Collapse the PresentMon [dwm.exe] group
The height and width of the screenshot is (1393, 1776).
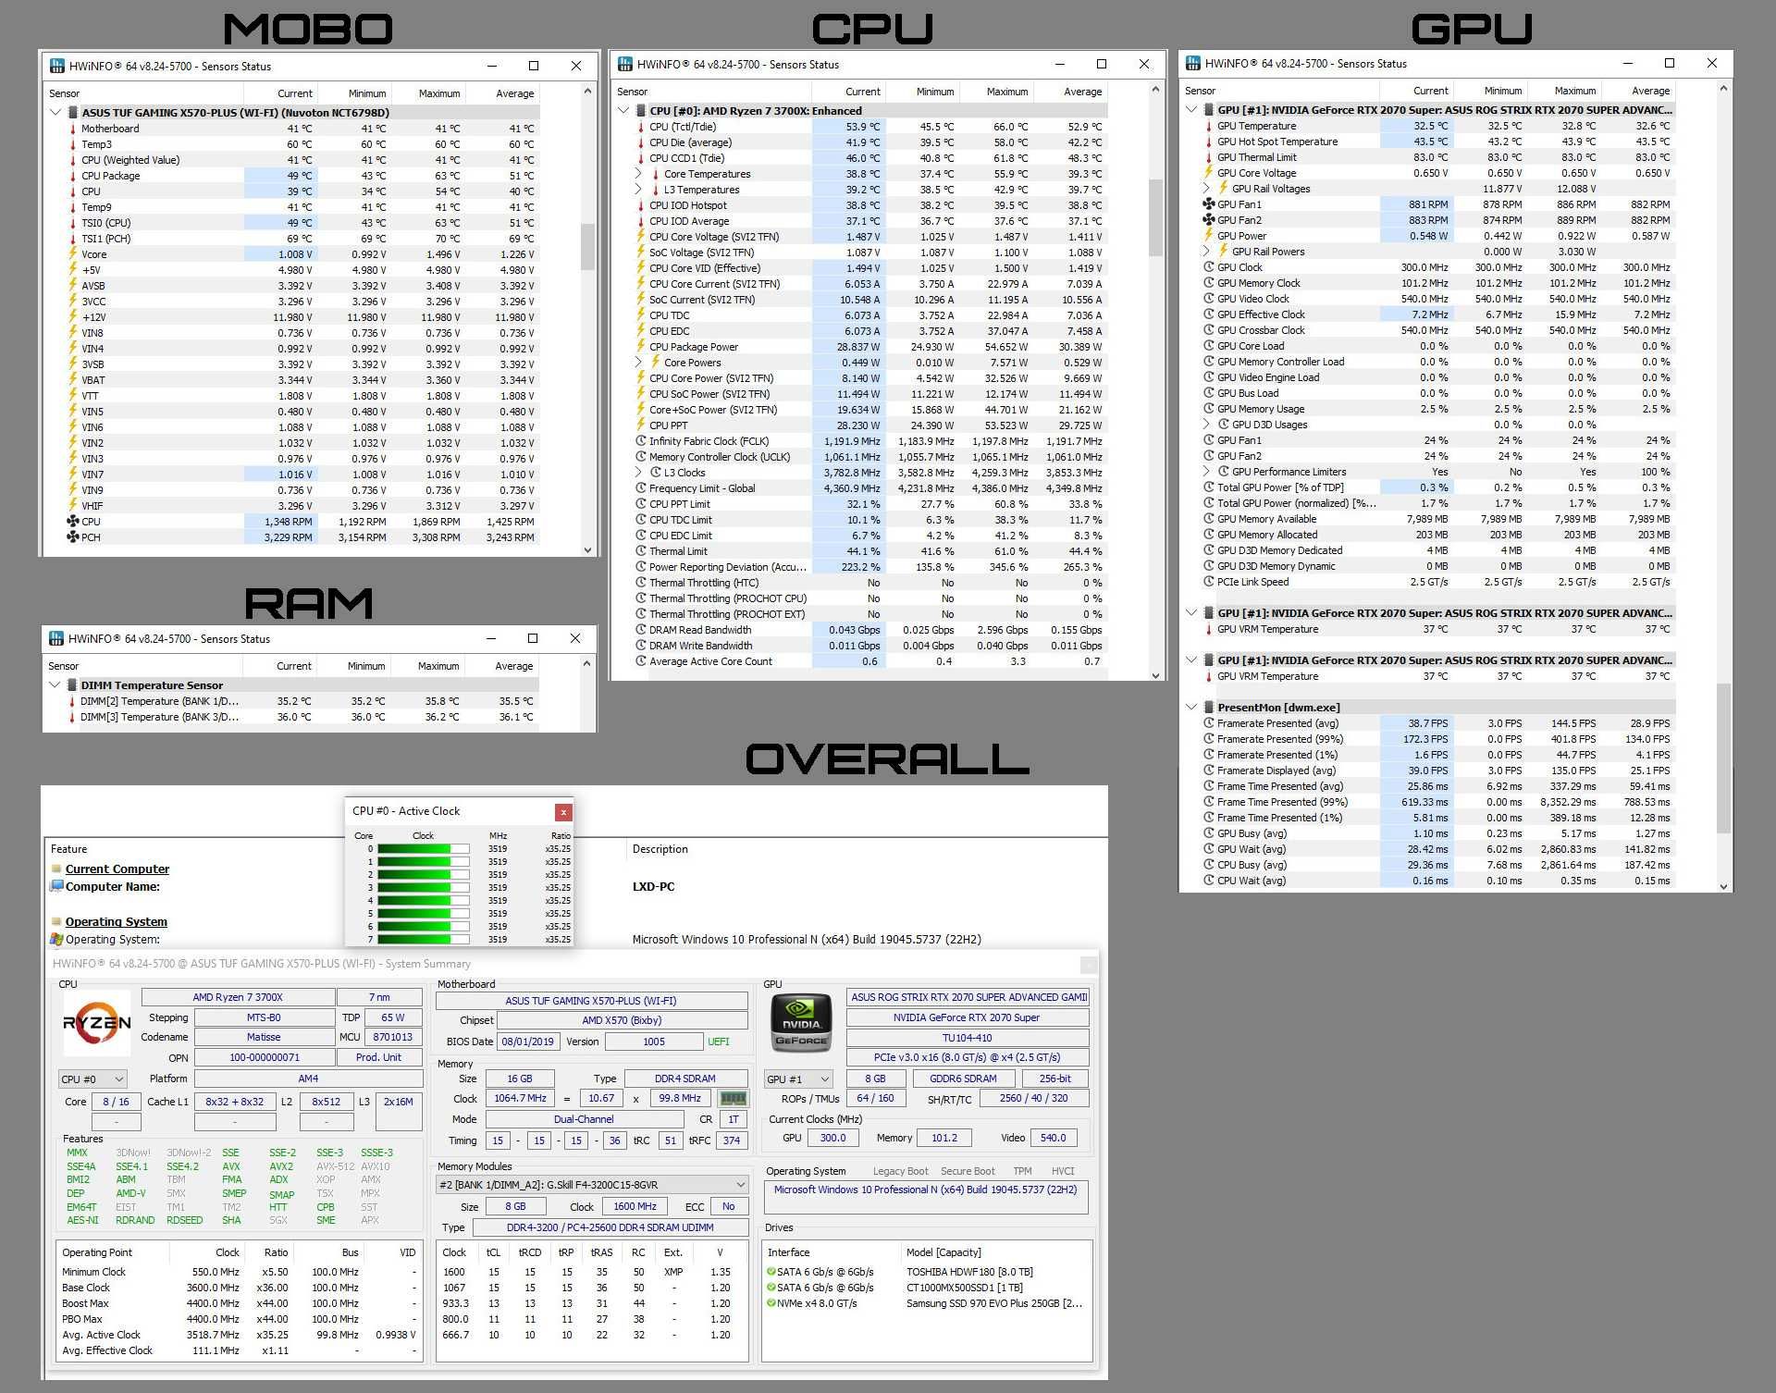pyautogui.click(x=1191, y=708)
